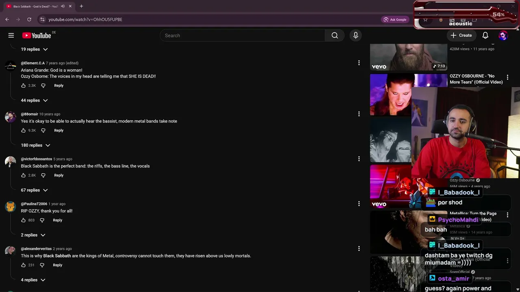Open @PaulinaT2006 profile avatar
520x292 pixels.
[x=10, y=207]
